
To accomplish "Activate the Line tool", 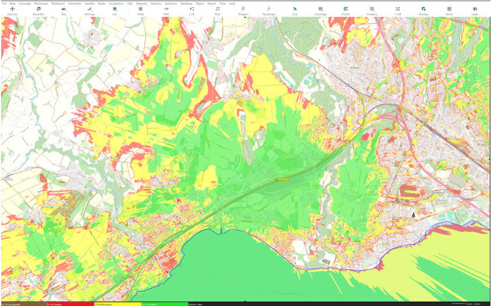I will point(294,10).
